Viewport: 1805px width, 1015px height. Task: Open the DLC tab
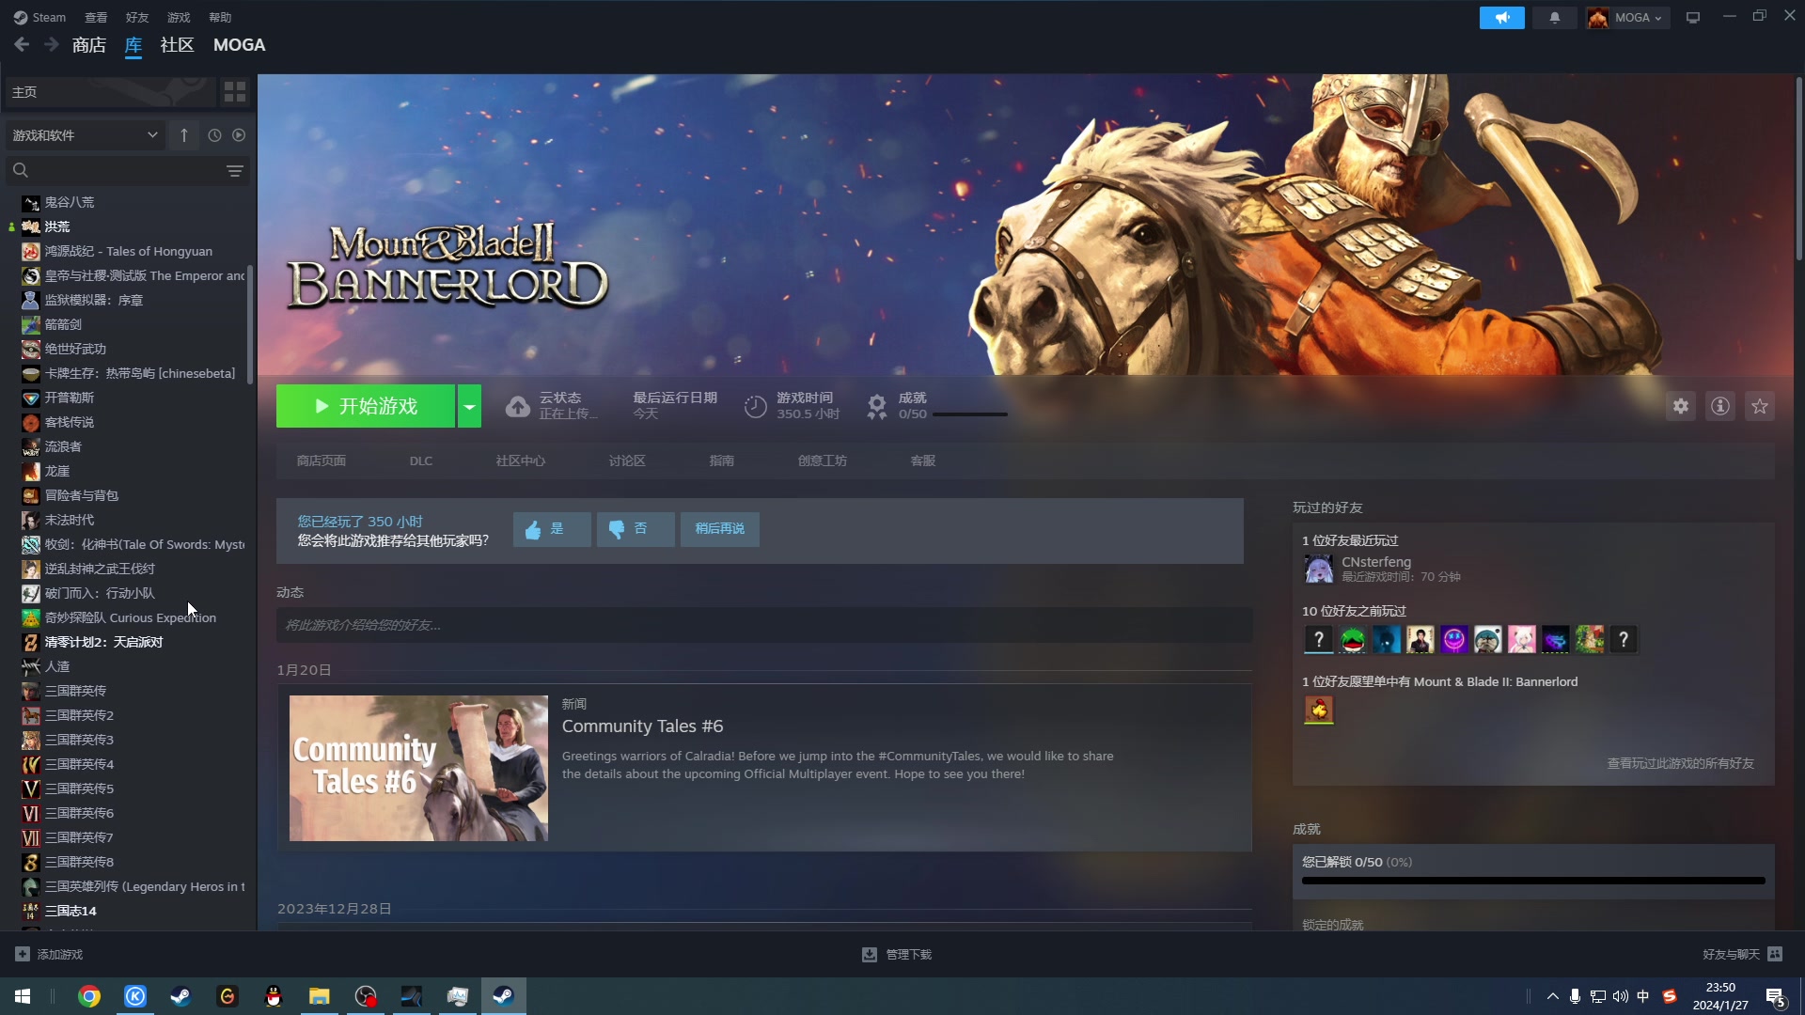pos(421,461)
